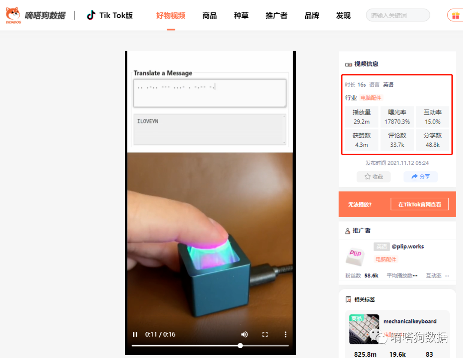Click the video progress bar

coord(210,346)
